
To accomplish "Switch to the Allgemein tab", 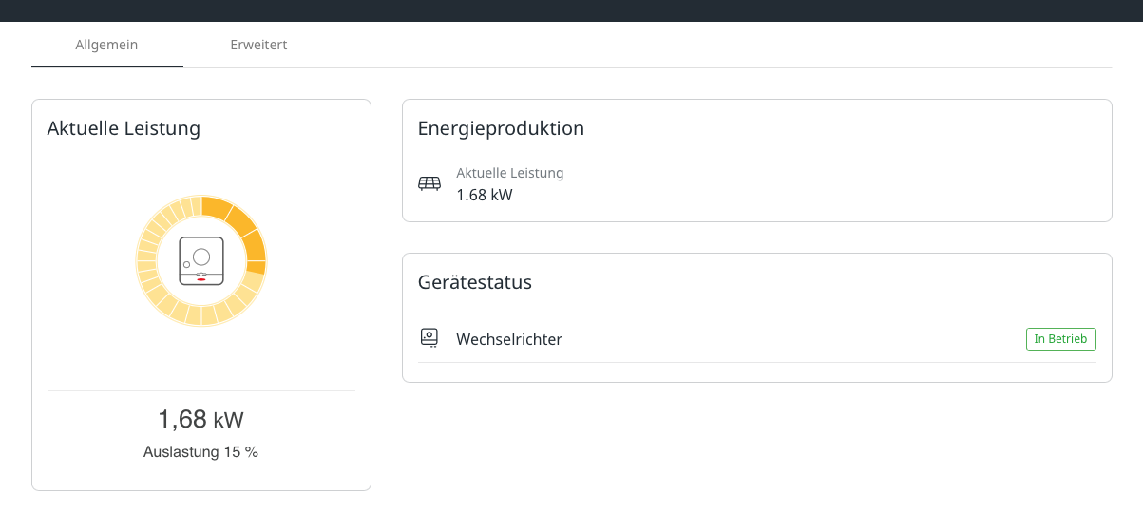I will click(x=106, y=45).
